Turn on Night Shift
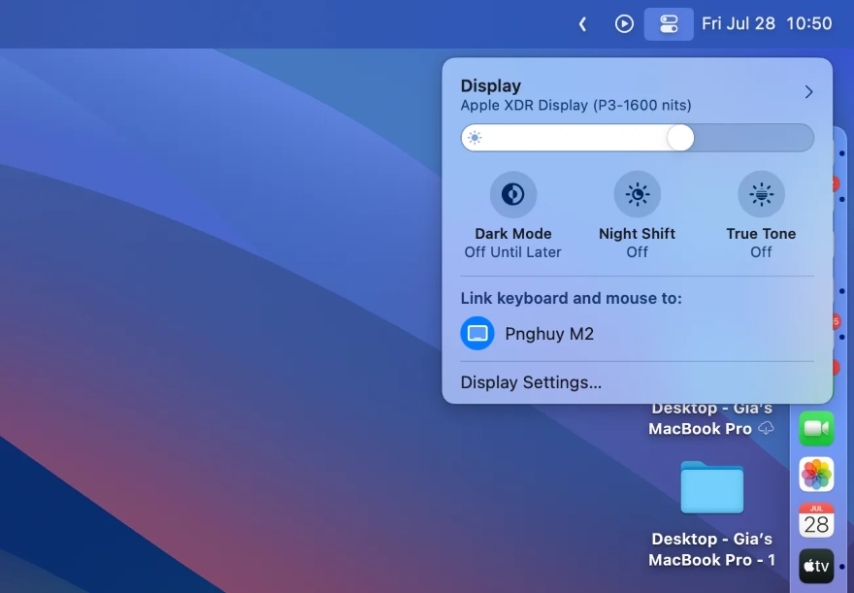 point(637,193)
